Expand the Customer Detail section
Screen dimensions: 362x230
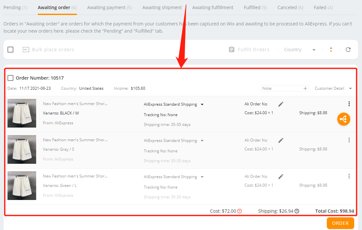pos(333,88)
